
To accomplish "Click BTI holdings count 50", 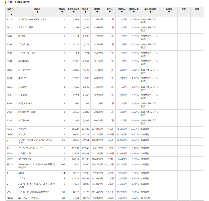I will click(x=64, y=140).
